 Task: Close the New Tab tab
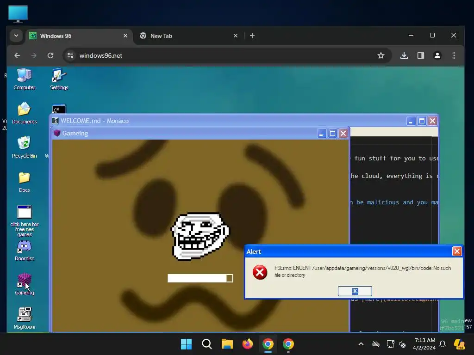236,36
